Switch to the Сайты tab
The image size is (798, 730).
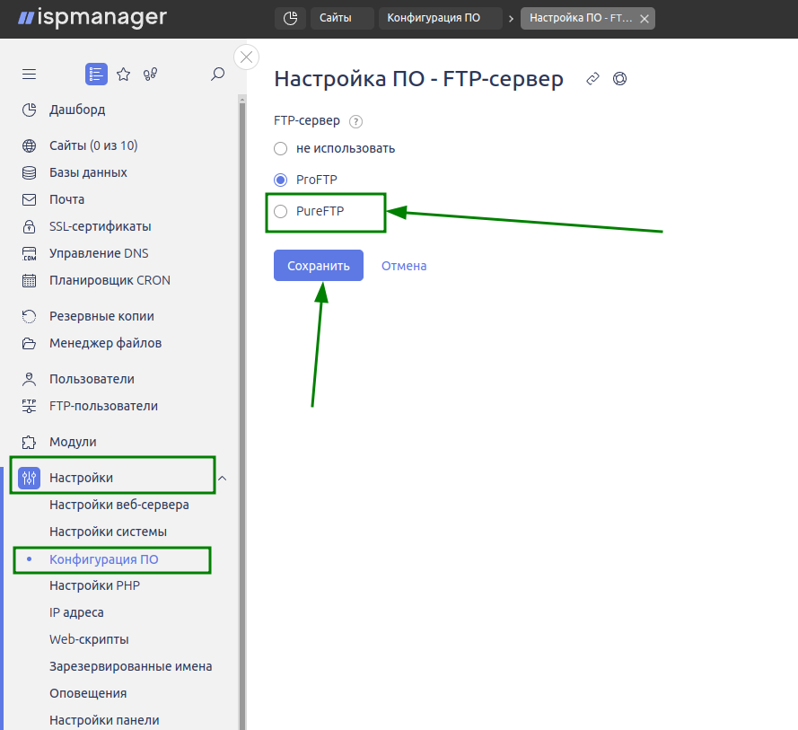coord(342,18)
